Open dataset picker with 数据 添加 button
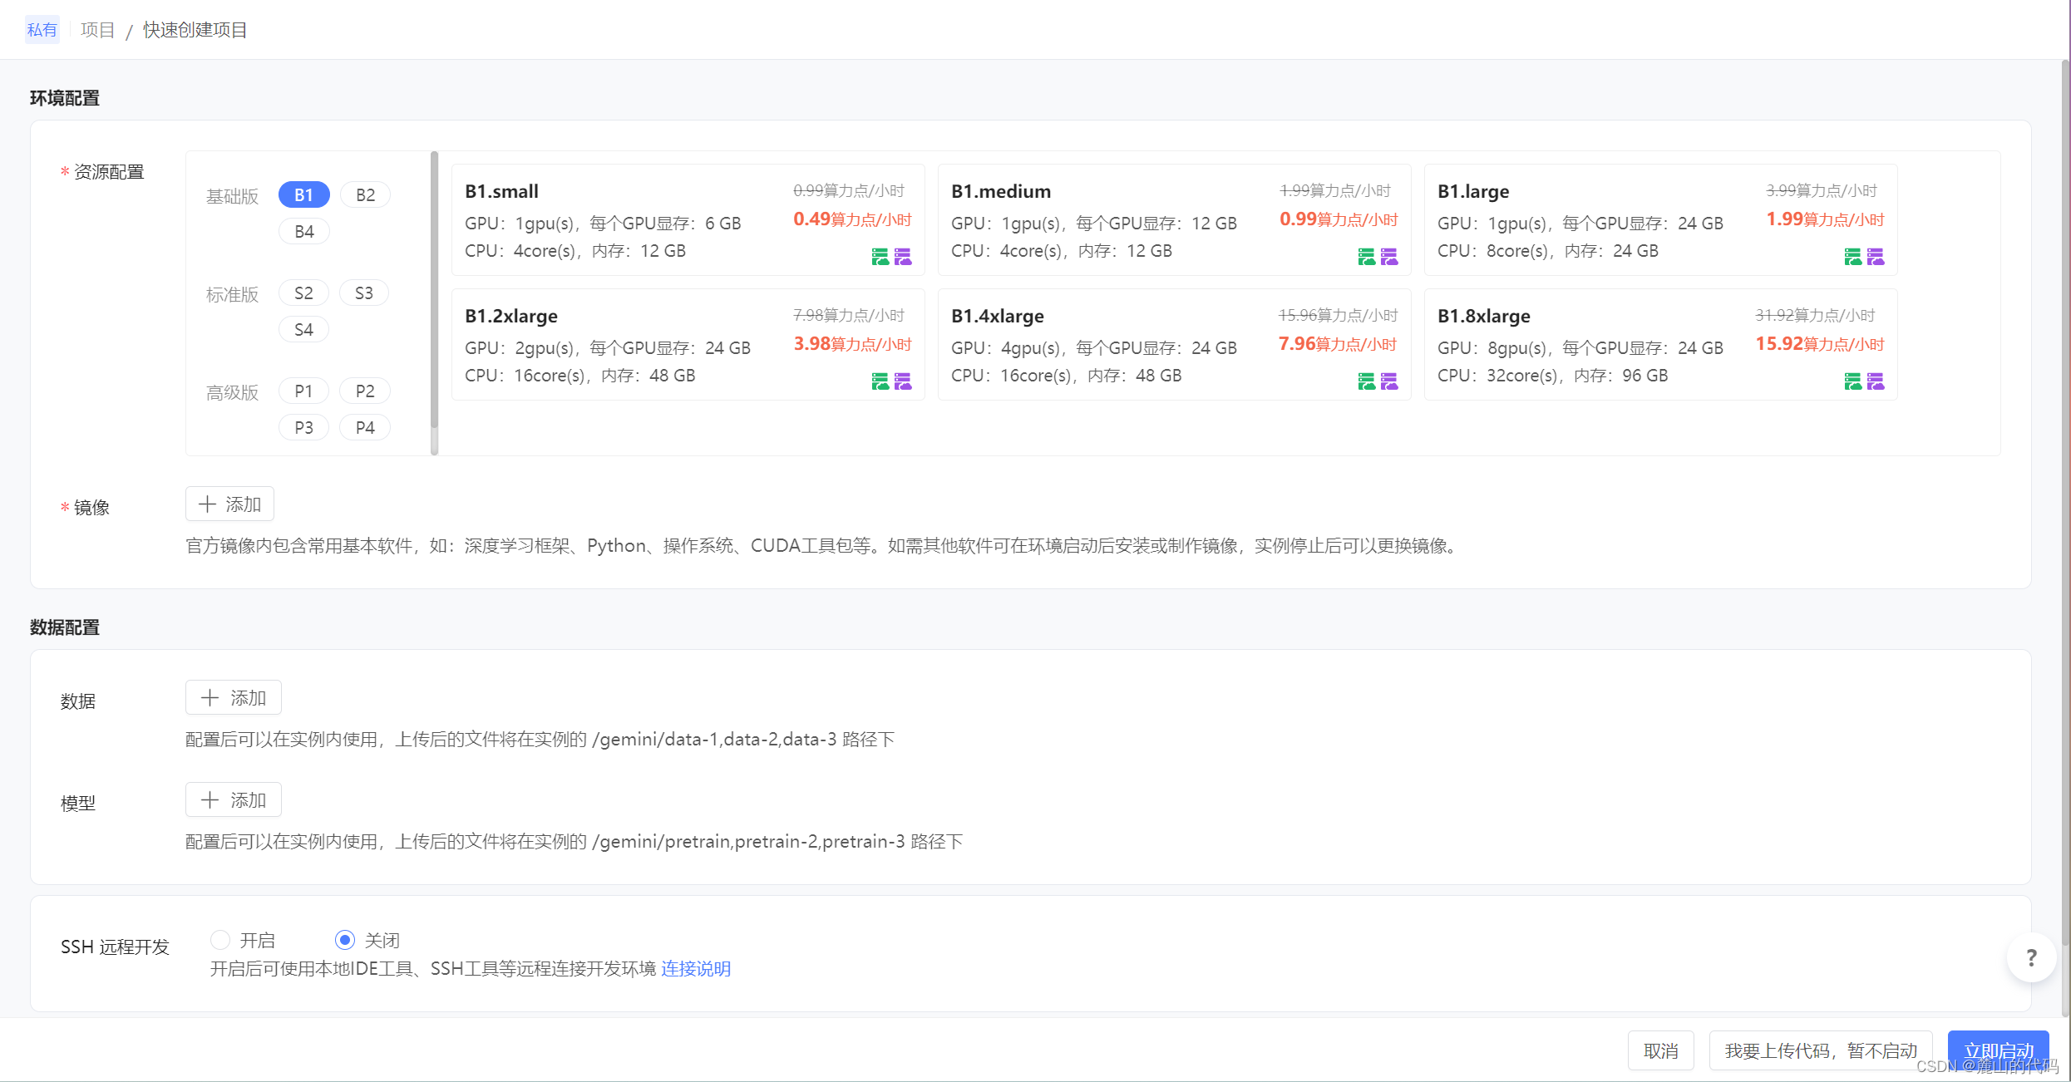 [x=234, y=698]
